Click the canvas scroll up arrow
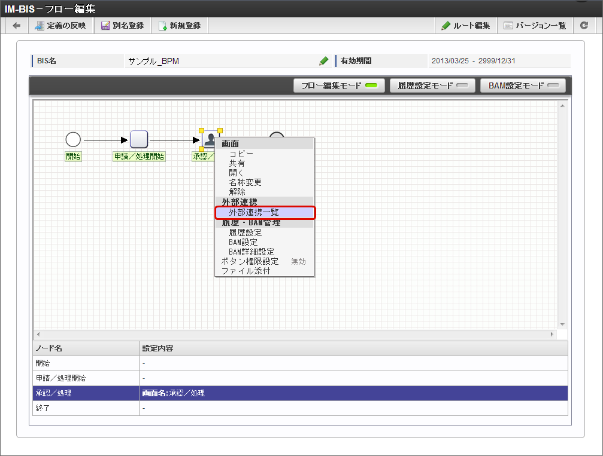The image size is (603, 456). click(x=562, y=106)
